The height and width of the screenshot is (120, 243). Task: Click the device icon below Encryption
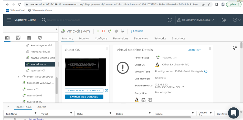150,100
